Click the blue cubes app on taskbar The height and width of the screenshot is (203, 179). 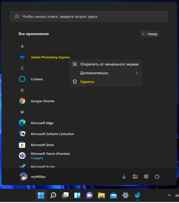pyautogui.click(x=138, y=195)
